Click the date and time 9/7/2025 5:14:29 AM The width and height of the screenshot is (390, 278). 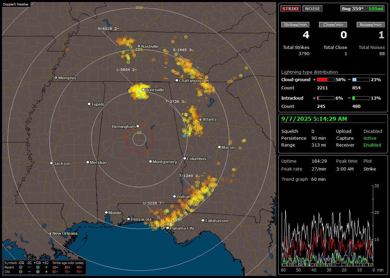[x=314, y=119]
